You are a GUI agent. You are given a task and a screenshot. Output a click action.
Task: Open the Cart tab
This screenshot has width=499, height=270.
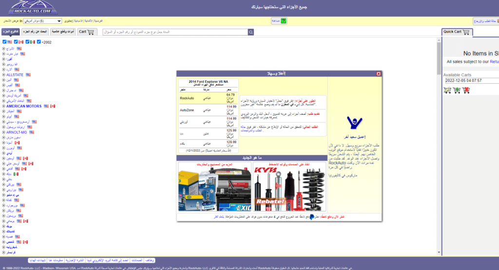click(87, 32)
